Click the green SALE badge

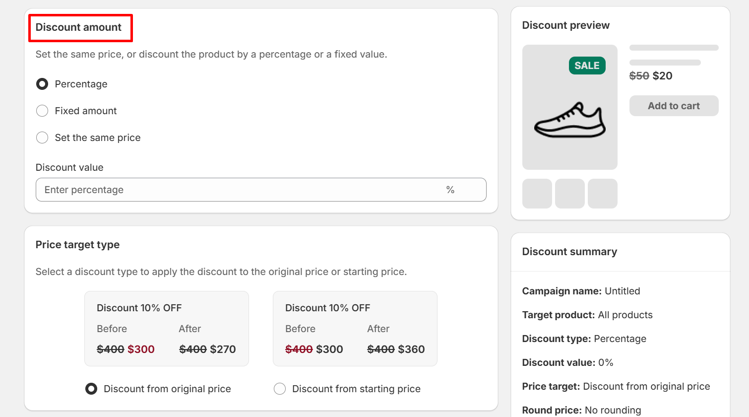587,66
